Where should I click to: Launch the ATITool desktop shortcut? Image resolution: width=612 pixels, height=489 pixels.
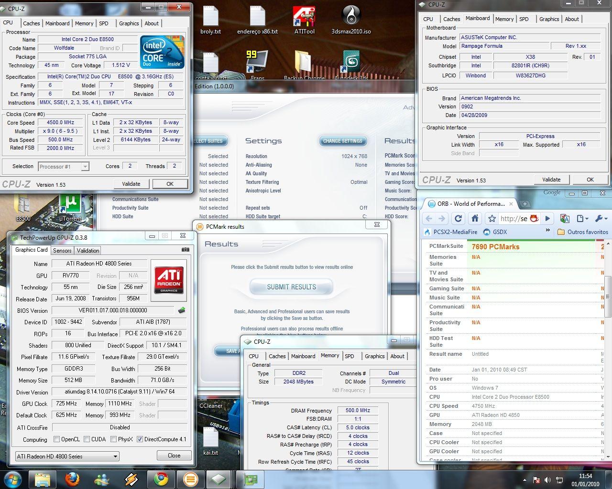[304, 19]
